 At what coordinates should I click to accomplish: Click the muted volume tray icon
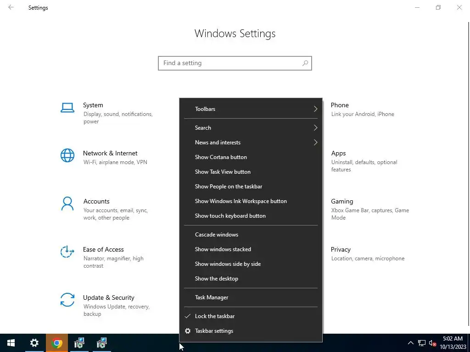tap(432, 343)
